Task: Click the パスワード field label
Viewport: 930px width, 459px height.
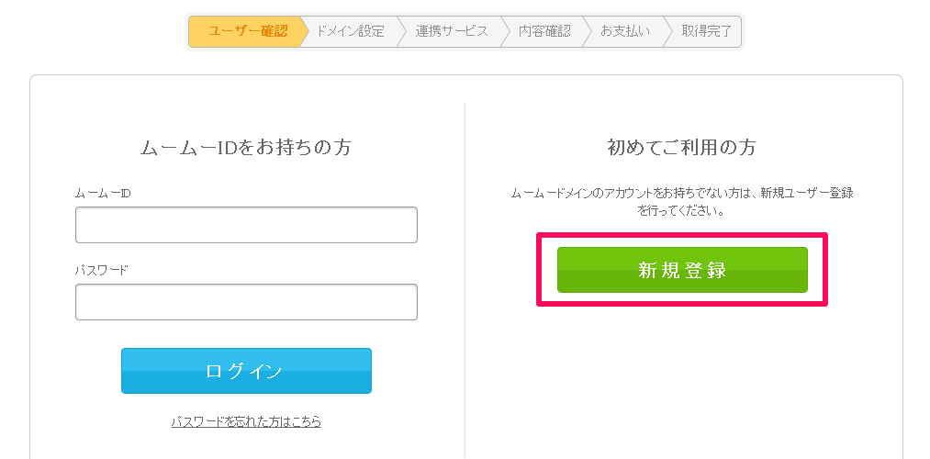Action: coord(102,271)
